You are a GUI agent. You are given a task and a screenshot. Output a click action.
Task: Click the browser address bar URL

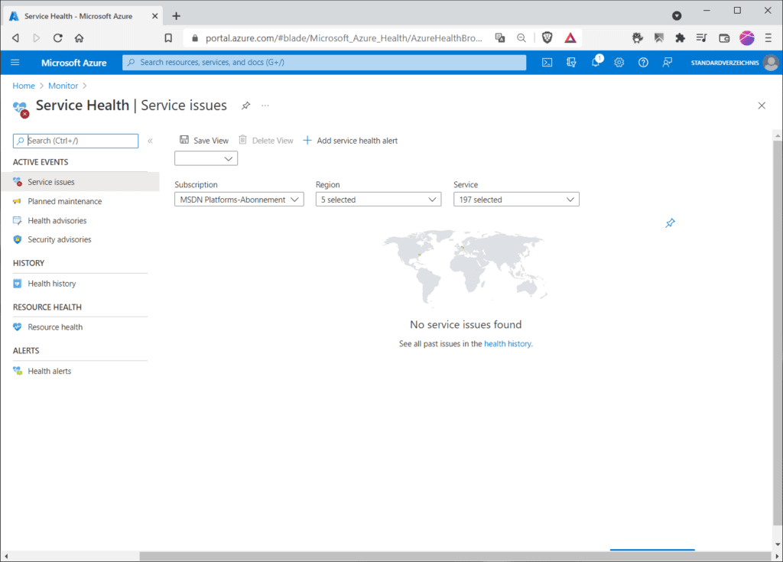point(343,38)
